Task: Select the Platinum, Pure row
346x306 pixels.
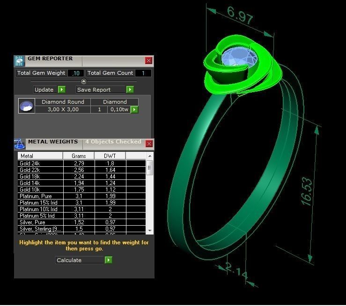Action: pos(81,196)
